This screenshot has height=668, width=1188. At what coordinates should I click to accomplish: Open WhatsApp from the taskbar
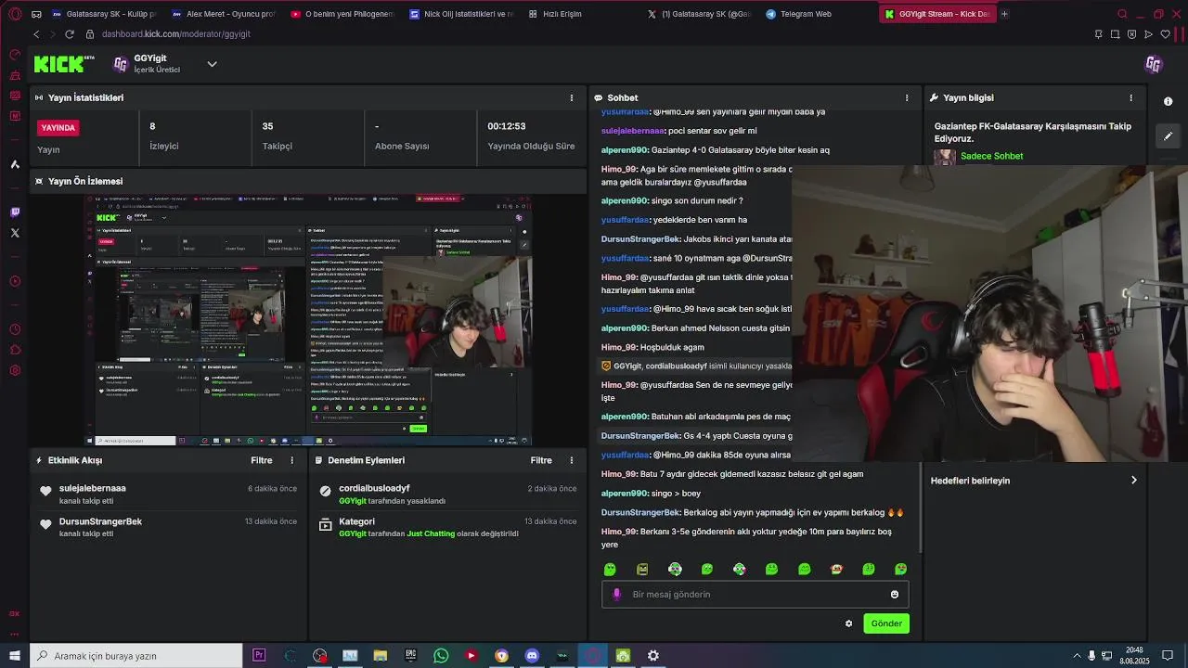point(441,656)
